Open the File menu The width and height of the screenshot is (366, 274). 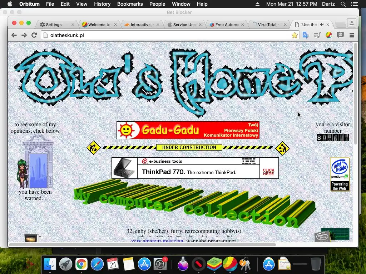click(x=50, y=4)
